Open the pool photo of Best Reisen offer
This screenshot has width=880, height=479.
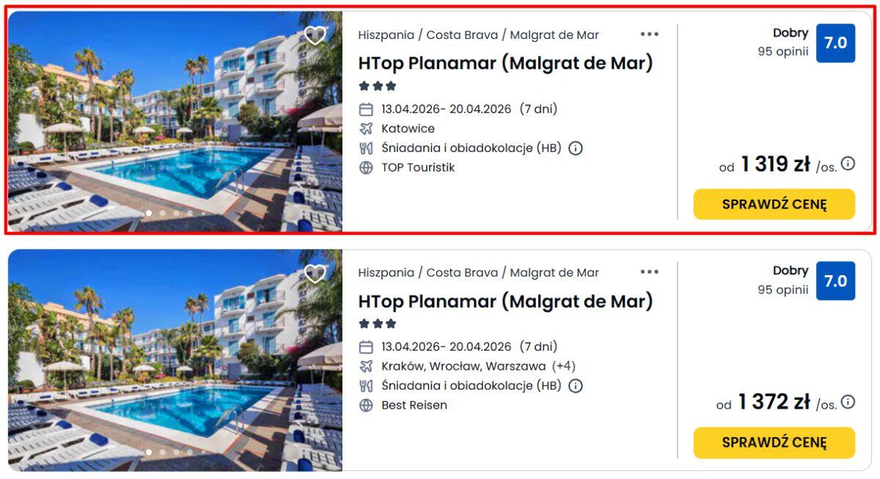pos(175,359)
